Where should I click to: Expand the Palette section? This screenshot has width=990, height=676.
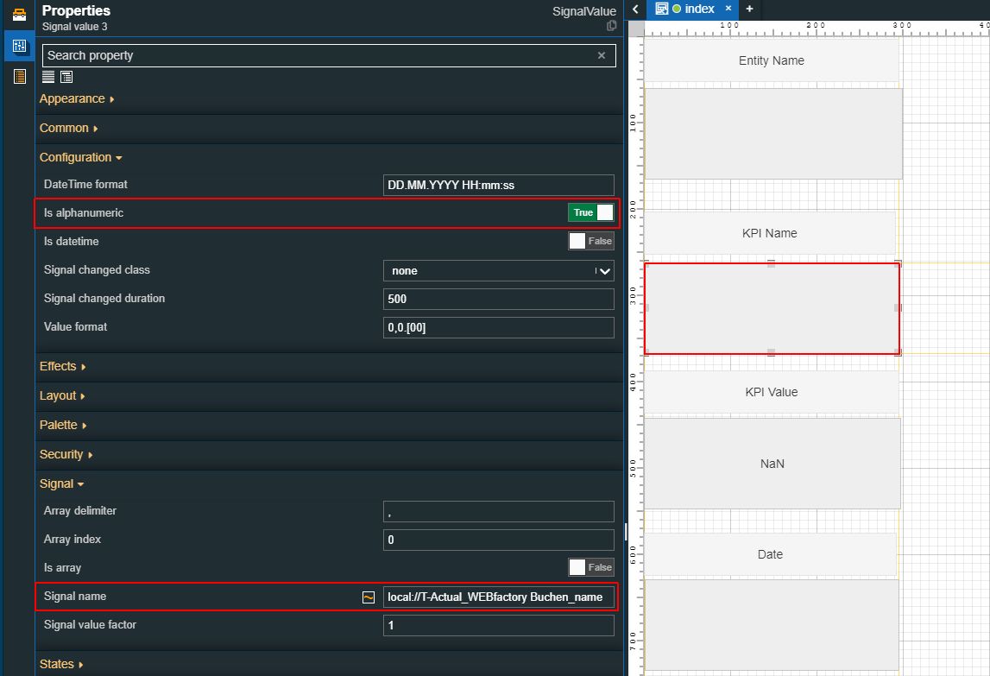62,425
